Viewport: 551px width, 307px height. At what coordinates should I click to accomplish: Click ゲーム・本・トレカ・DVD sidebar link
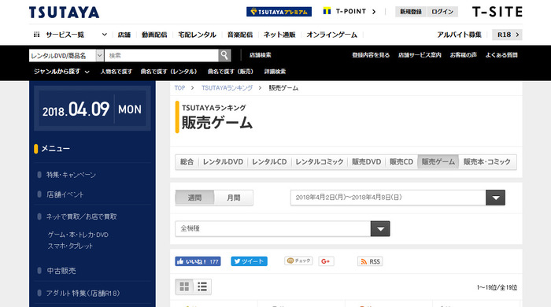point(78,235)
